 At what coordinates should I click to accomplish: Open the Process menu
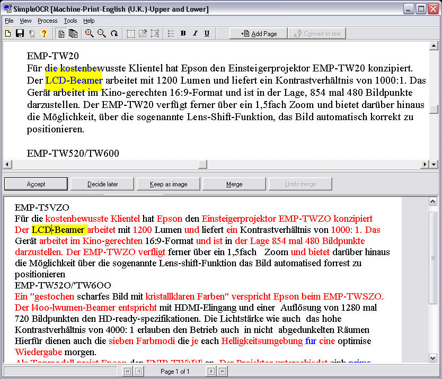(47, 21)
